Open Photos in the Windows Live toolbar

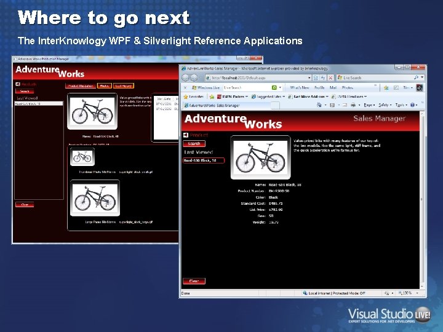pyautogui.click(x=348, y=88)
